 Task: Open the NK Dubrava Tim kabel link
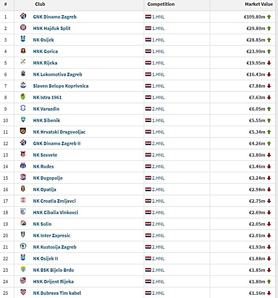[x=57, y=293]
